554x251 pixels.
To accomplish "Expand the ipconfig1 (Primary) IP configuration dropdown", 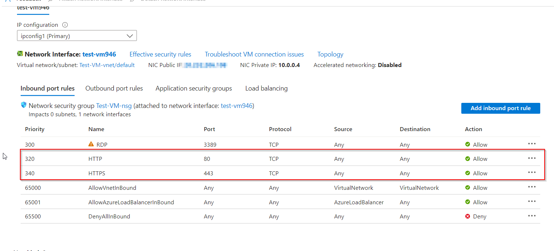I will tap(77, 36).
